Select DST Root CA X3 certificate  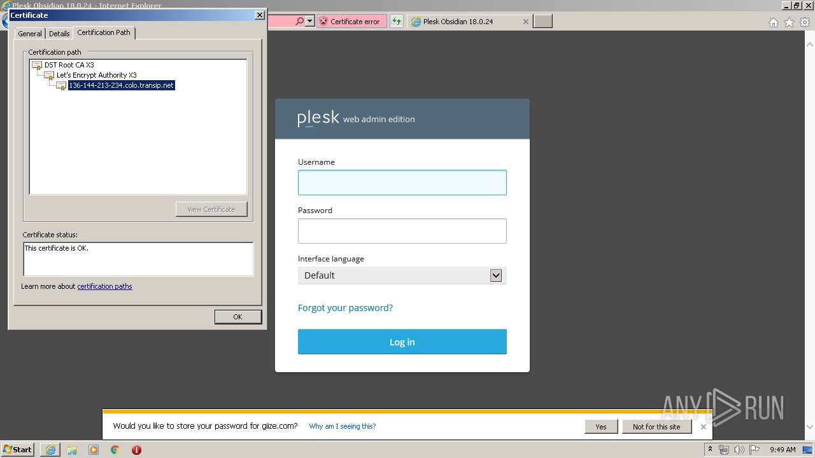tap(69, 65)
